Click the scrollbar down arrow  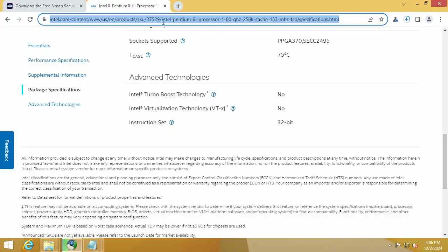(x=445, y=235)
